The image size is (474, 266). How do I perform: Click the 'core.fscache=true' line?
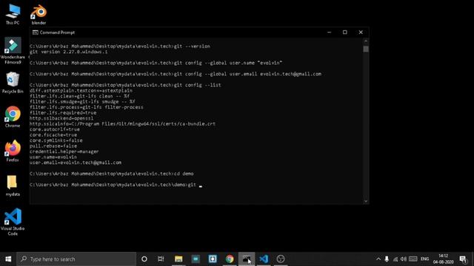pos(53,134)
